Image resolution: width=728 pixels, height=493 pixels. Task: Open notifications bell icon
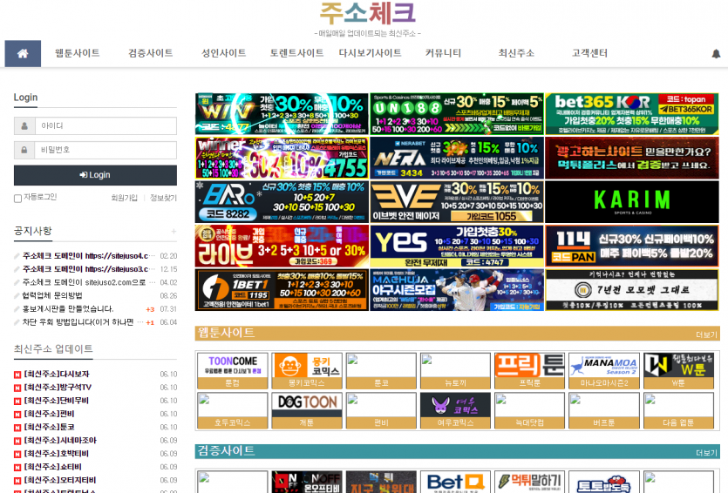tap(716, 54)
